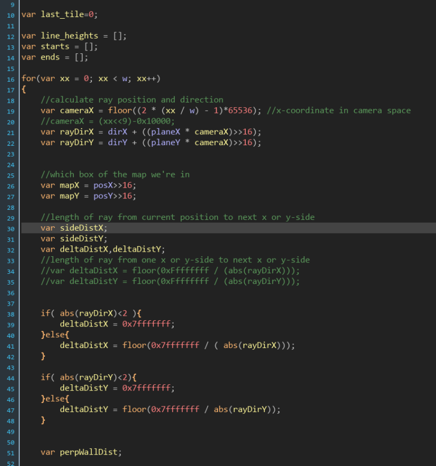Screen dimensions: 436x466
Task: Click line number 51 in the gutter
Action: point(11,452)
